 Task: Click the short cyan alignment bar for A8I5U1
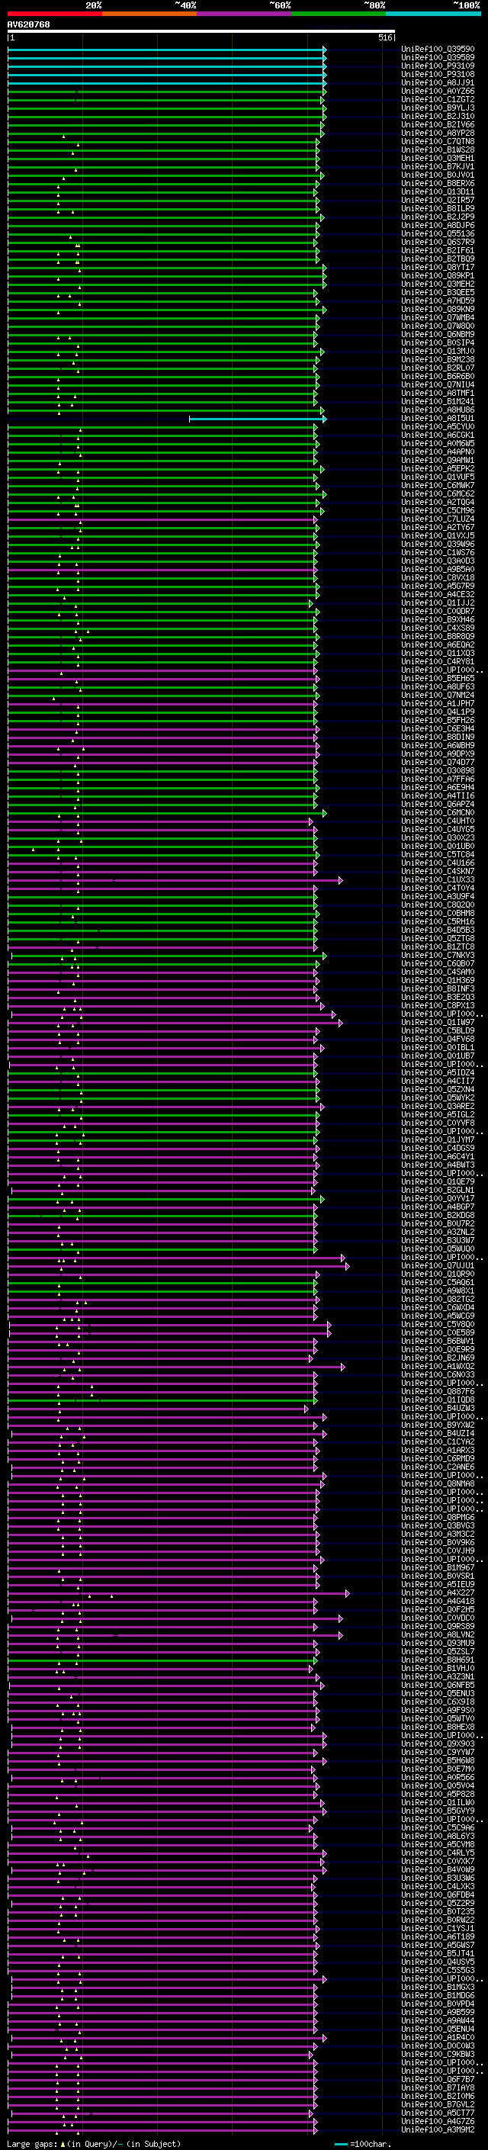pyautogui.click(x=257, y=419)
